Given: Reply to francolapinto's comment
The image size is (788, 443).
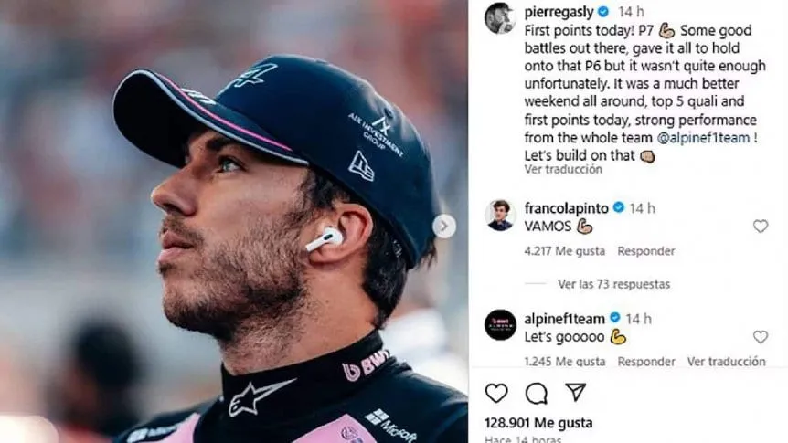Looking at the screenshot, I should point(645,251).
